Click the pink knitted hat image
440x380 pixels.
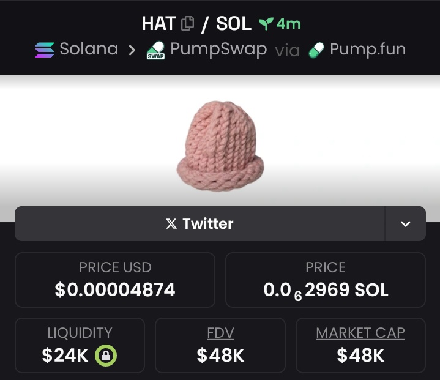(220, 146)
